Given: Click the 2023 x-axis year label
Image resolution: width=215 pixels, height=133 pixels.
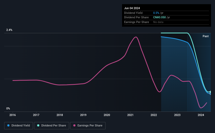Looking at the screenshot, I should tap(177, 115).
